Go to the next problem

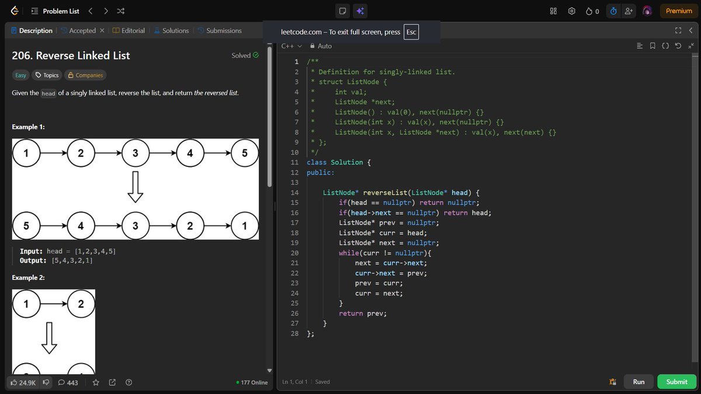point(106,11)
